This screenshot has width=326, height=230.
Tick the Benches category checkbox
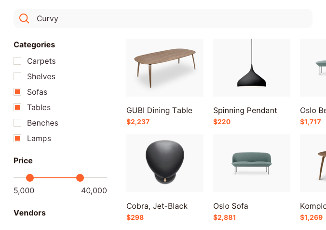point(17,123)
